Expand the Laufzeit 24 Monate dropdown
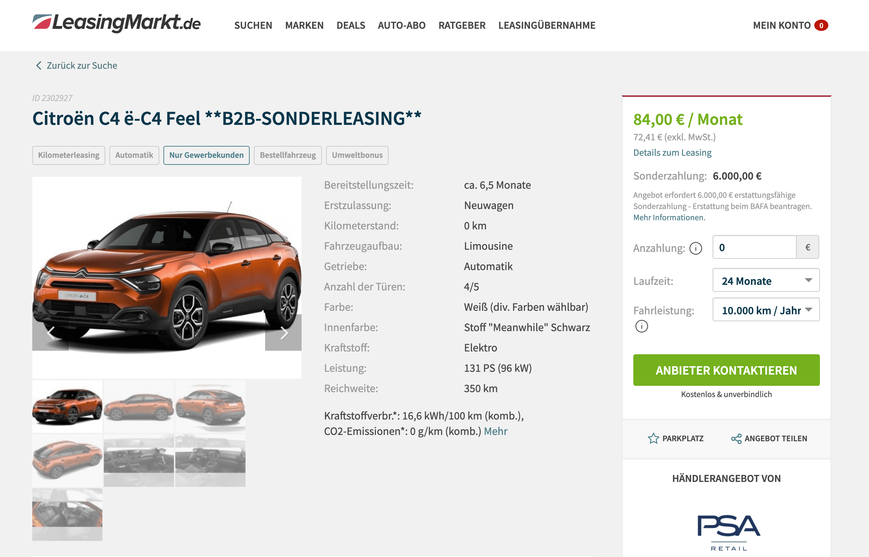869x557 pixels. [766, 280]
